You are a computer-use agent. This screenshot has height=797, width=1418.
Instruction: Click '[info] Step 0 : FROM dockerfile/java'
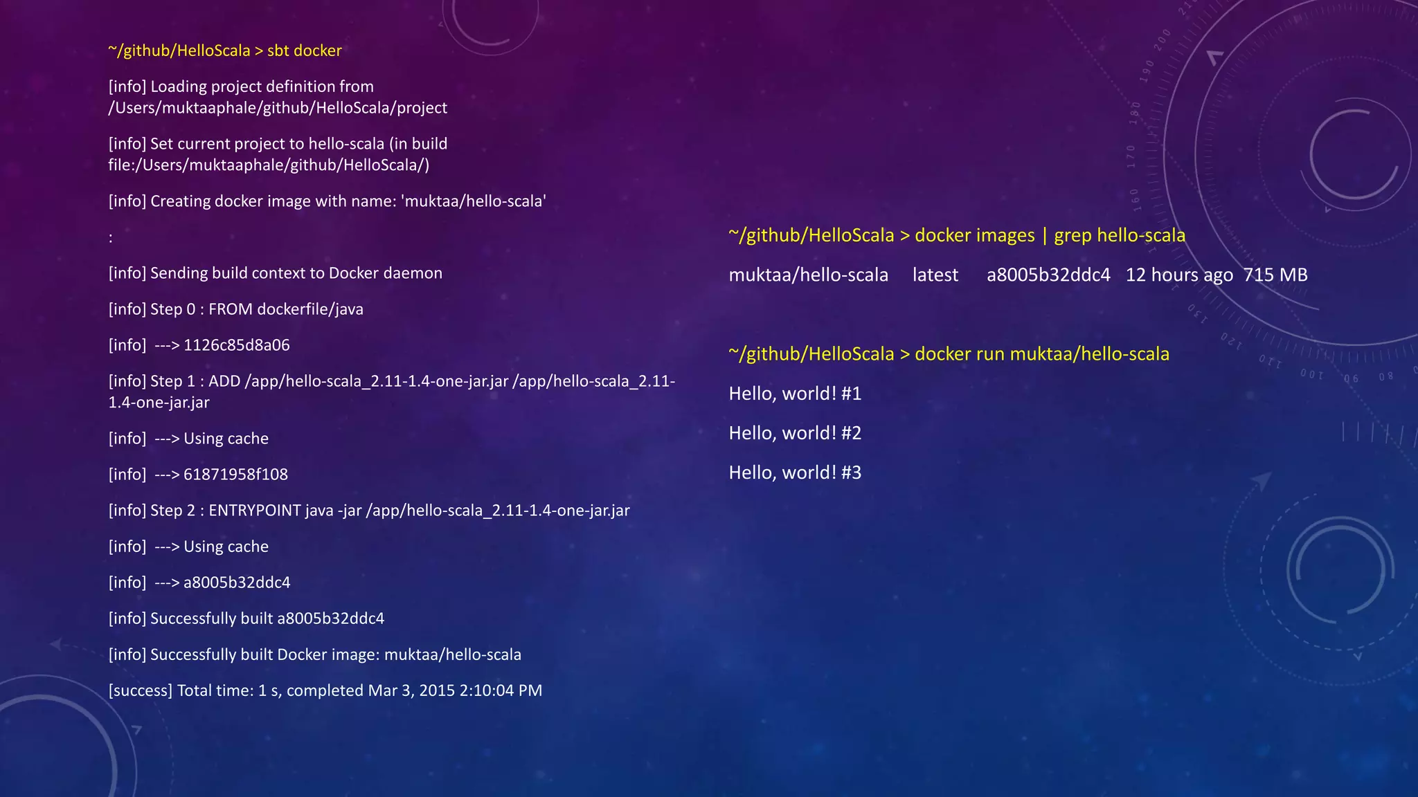(x=236, y=309)
